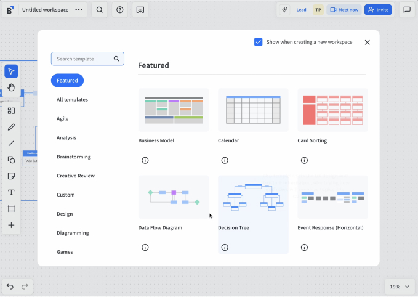Select the hand pan tool
This screenshot has width=418, height=297.
pyautogui.click(x=11, y=87)
